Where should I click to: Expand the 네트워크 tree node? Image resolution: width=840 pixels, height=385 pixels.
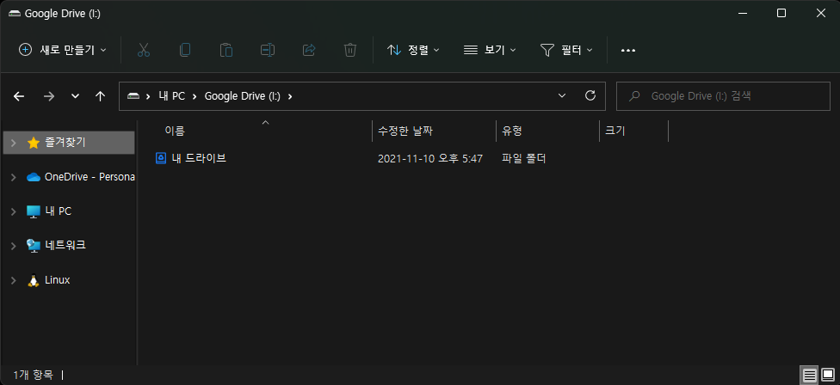point(14,246)
